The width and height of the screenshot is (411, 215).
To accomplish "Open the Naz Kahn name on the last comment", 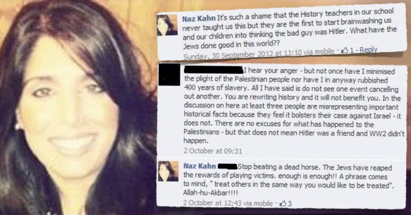I will coord(200,166).
